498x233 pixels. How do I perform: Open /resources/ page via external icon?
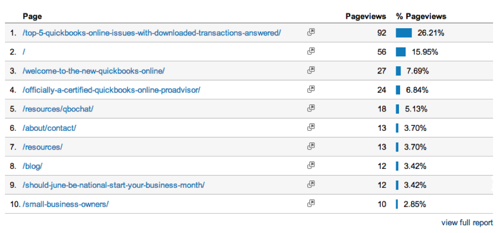pyautogui.click(x=311, y=146)
